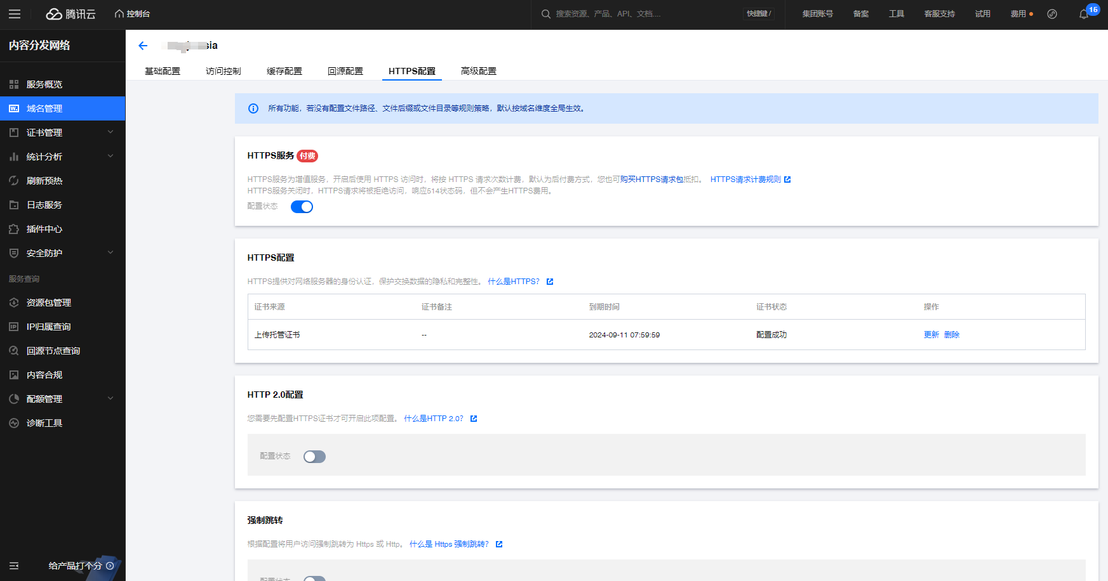The width and height of the screenshot is (1108, 581).
Task: Go to the console home icon
Action: tap(119, 14)
